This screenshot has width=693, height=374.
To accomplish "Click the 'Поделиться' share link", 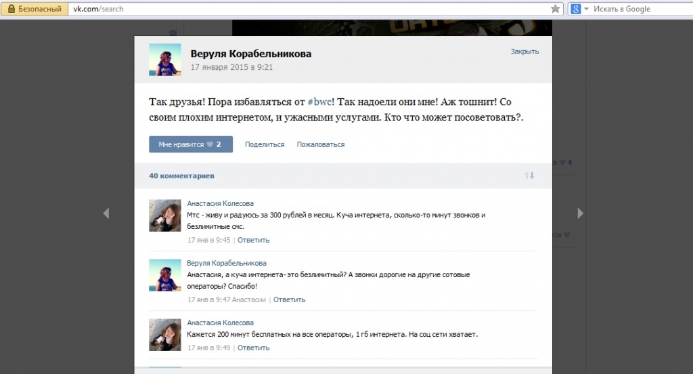I will tap(265, 144).
